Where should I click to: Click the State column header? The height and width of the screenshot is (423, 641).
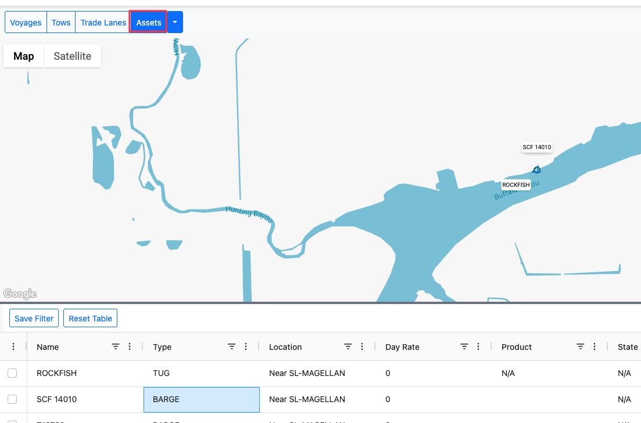coord(628,347)
